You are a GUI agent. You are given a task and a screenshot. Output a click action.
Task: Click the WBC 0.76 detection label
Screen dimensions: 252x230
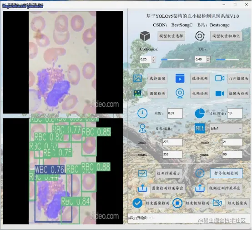point(50,170)
